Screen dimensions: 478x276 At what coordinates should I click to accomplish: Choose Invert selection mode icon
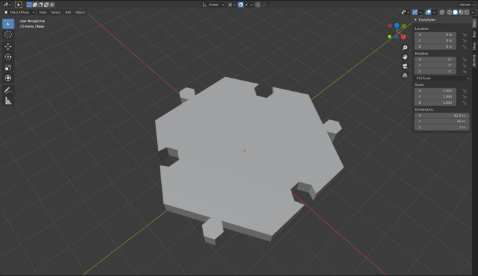click(46, 5)
